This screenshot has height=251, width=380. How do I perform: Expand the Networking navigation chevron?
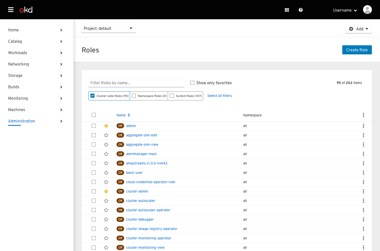coord(61,64)
